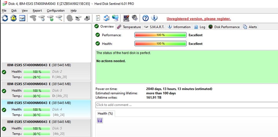Click the 'Excellent' label next to Performance

click(195, 35)
